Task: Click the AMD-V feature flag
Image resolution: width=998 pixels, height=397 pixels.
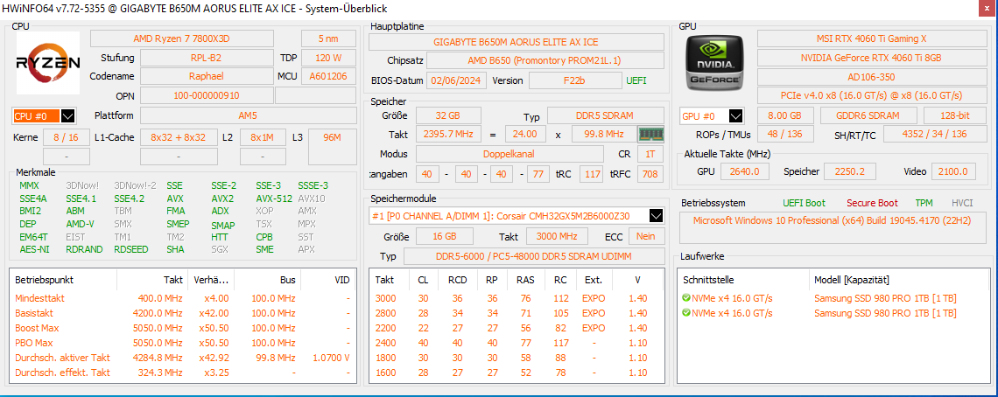Action: [81, 224]
